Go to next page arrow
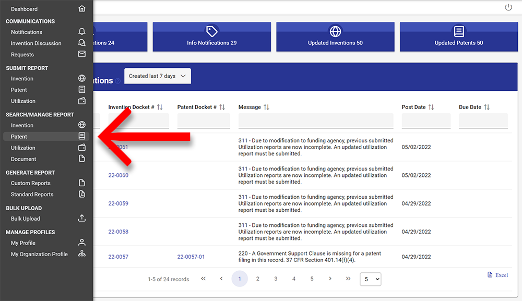This screenshot has width=522, height=301. click(330, 279)
